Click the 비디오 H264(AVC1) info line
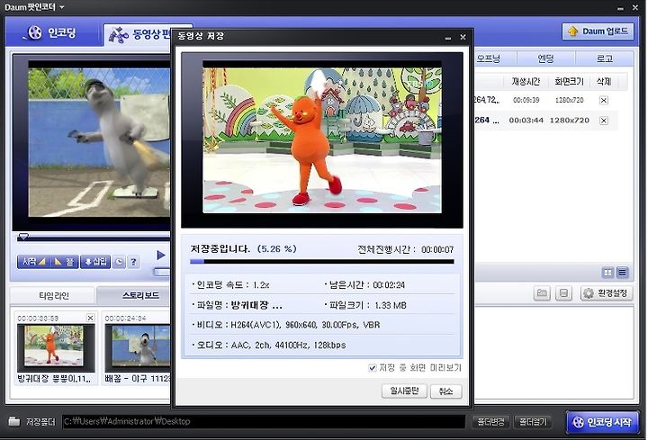Screen dimensions: 648x440 (288, 325)
